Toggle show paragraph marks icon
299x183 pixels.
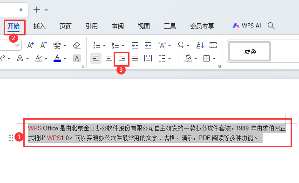tap(213, 45)
